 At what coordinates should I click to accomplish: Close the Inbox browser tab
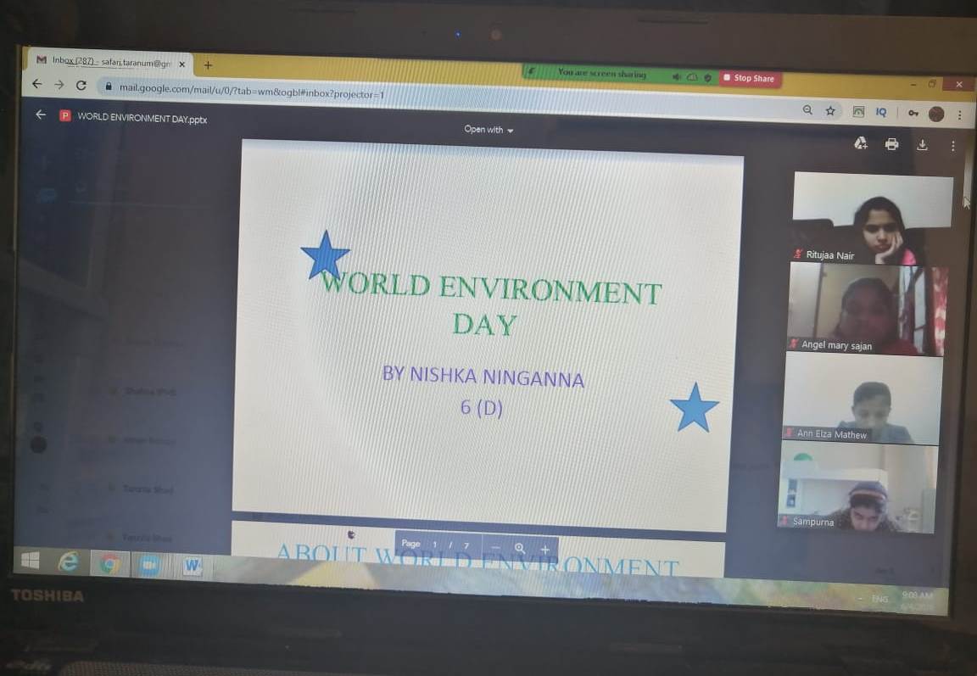click(182, 64)
